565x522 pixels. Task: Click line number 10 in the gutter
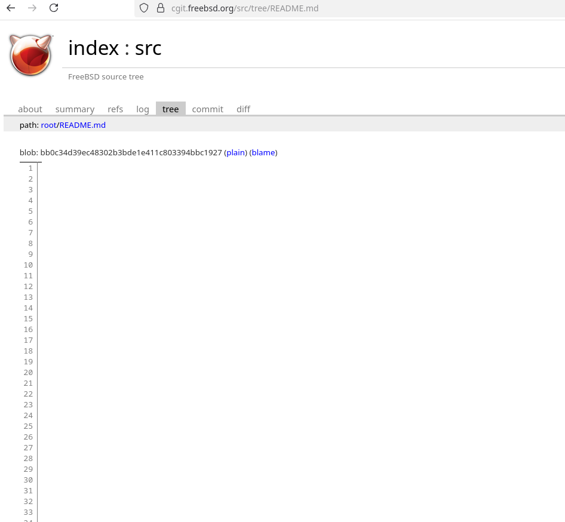[x=28, y=265]
